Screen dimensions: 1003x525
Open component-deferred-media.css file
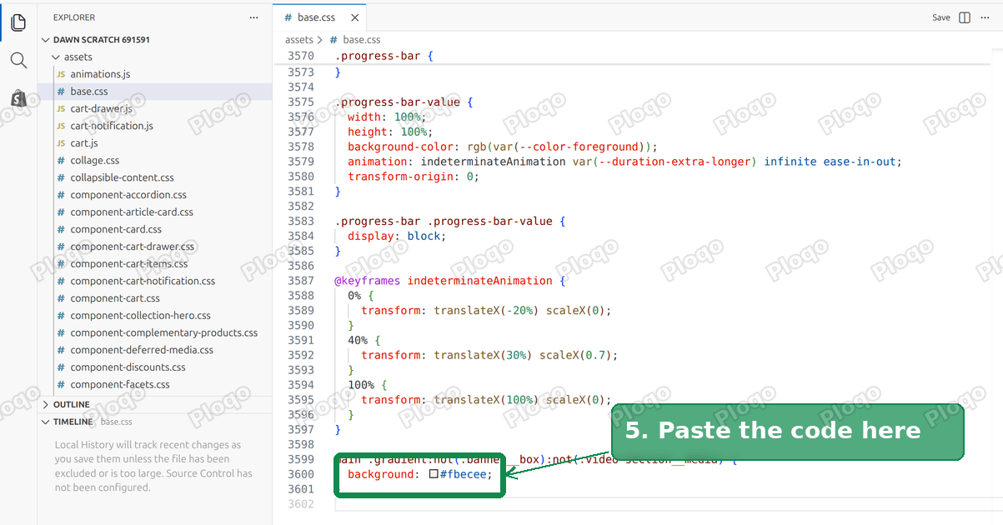point(155,350)
